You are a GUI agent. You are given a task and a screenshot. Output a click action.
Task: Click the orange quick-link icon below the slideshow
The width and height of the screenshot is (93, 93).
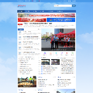51,53
